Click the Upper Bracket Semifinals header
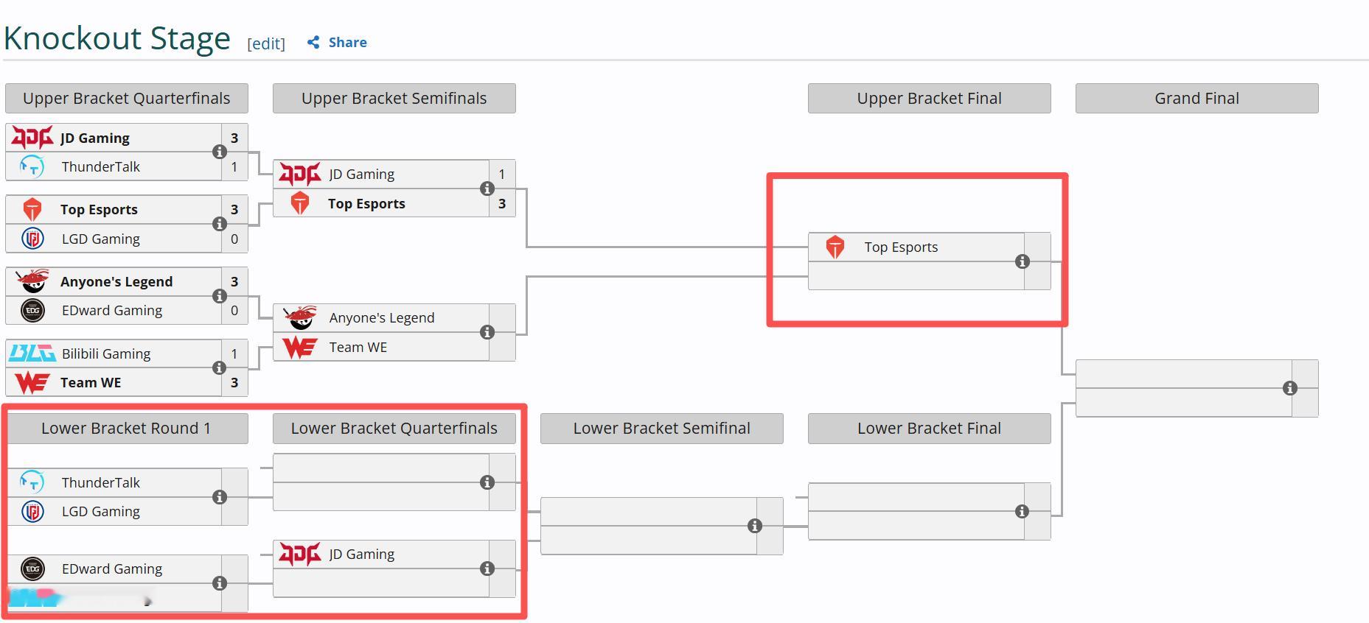1369x623 pixels. [x=394, y=99]
